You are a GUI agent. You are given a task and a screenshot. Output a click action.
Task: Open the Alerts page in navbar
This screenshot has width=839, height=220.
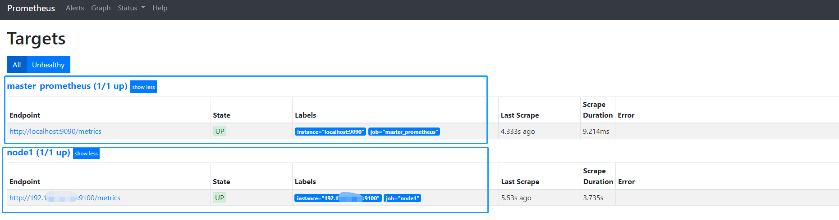(75, 8)
